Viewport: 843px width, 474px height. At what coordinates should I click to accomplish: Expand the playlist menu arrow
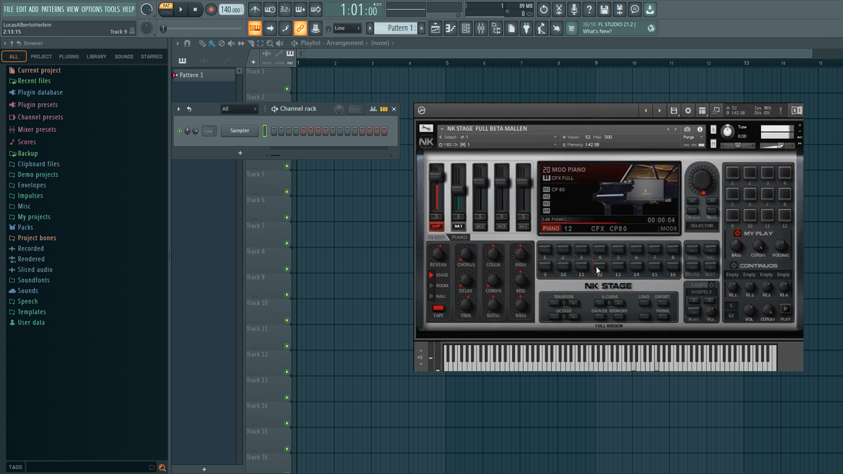(x=178, y=43)
